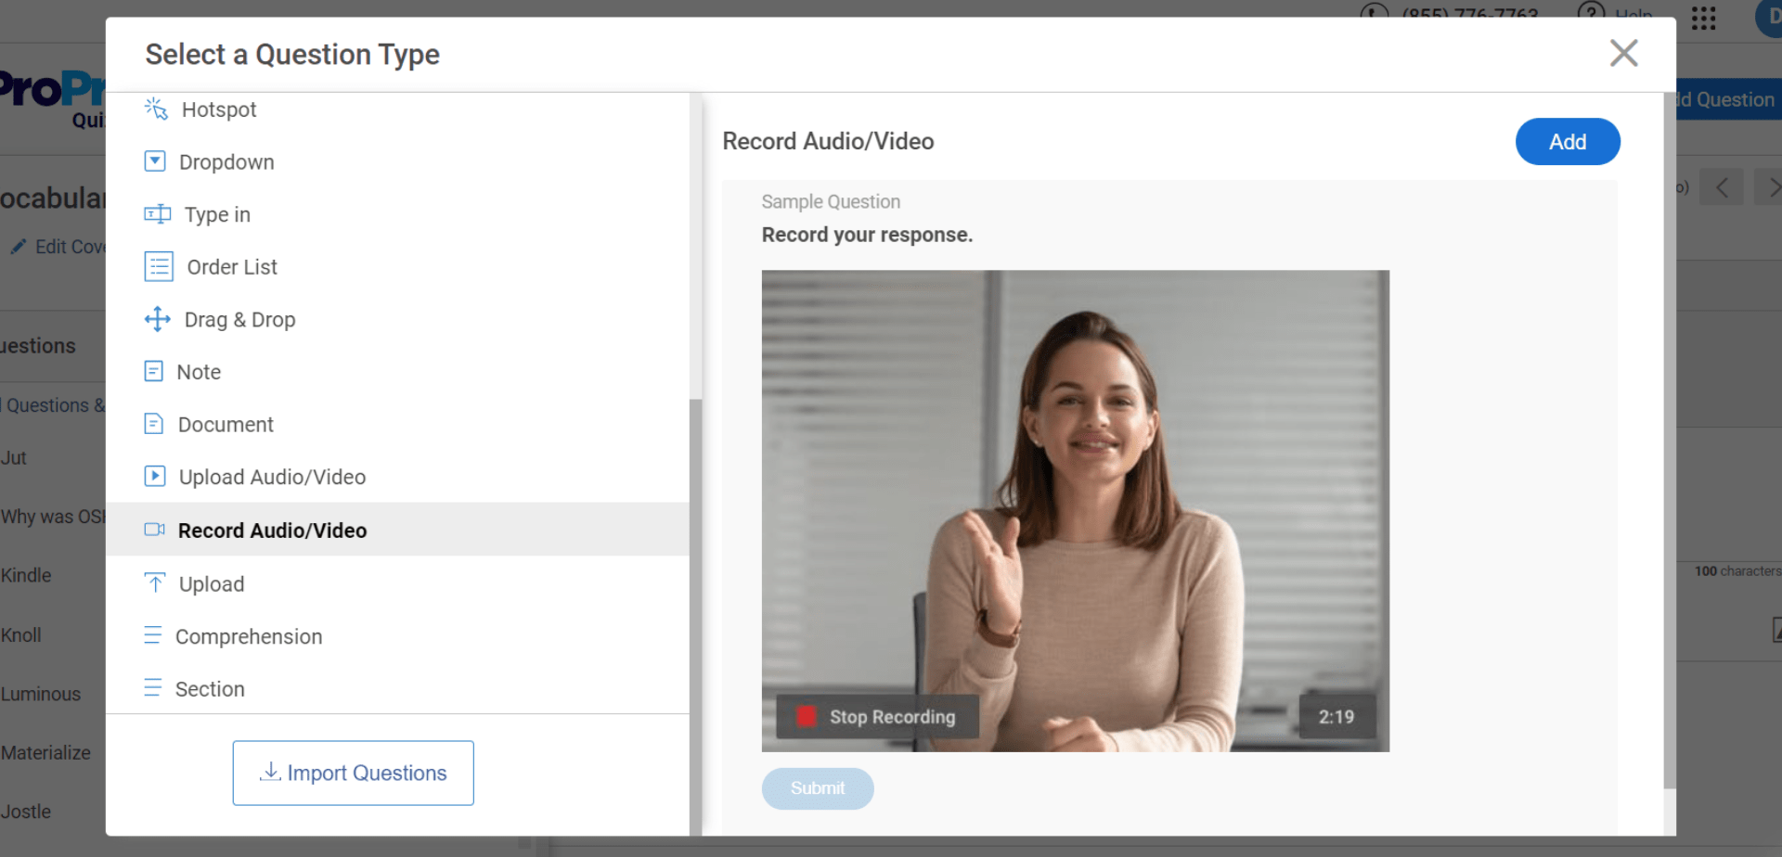The height and width of the screenshot is (857, 1782).
Task: Select the Upload Audio/Video play icon
Action: point(155,477)
